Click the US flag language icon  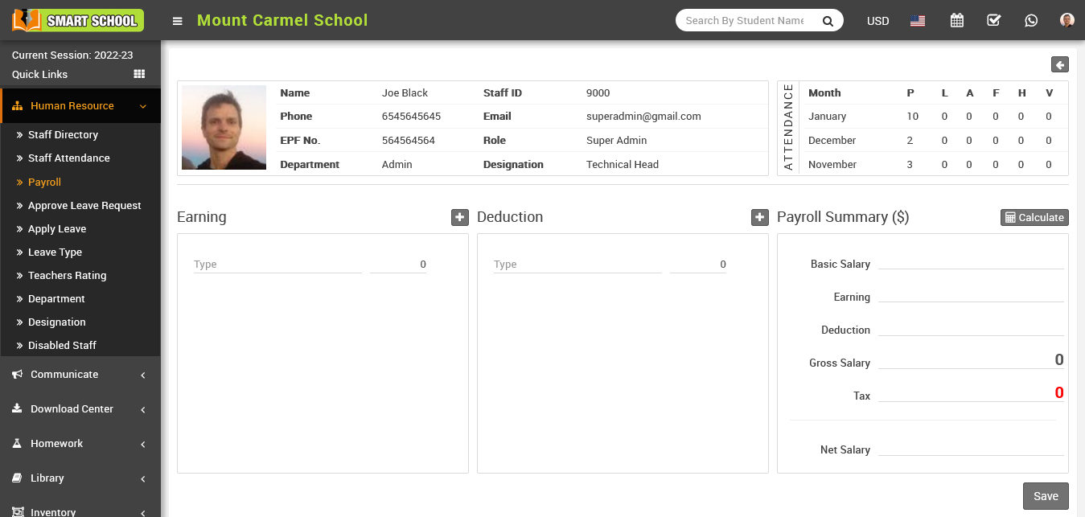(x=918, y=21)
